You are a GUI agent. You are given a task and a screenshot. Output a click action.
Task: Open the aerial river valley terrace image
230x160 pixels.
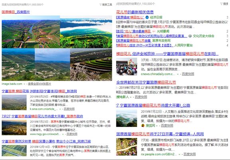coord(31,32)
